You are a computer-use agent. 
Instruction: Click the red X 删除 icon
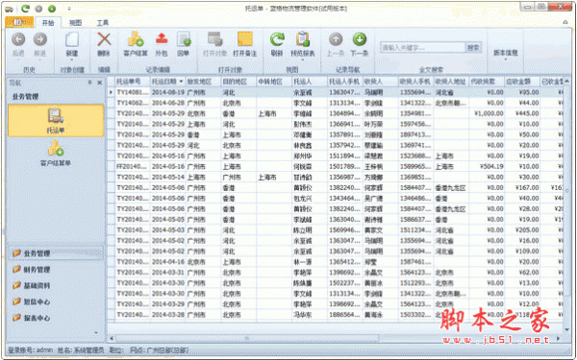104,39
